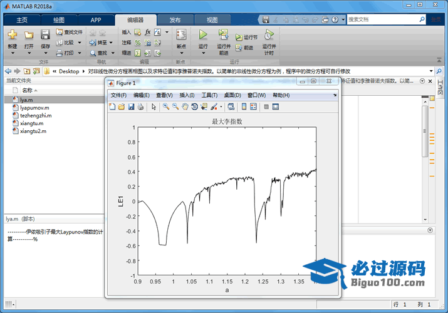
Task: Open the Breakpoints (断点) tool
Action: [181, 35]
